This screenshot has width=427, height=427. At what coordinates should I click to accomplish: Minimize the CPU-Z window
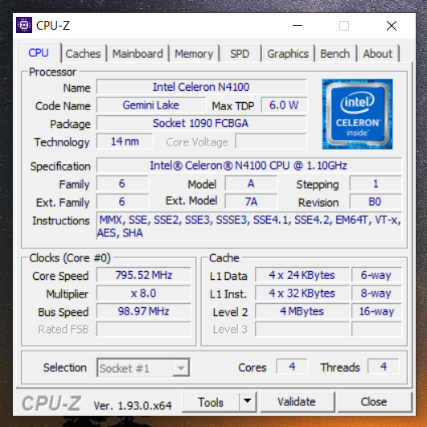(298, 26)
